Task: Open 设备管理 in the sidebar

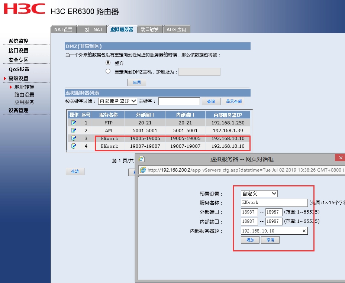Action: pos(18,110)
